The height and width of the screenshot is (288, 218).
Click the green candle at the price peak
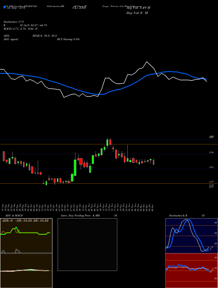click(x=107, y=142)
